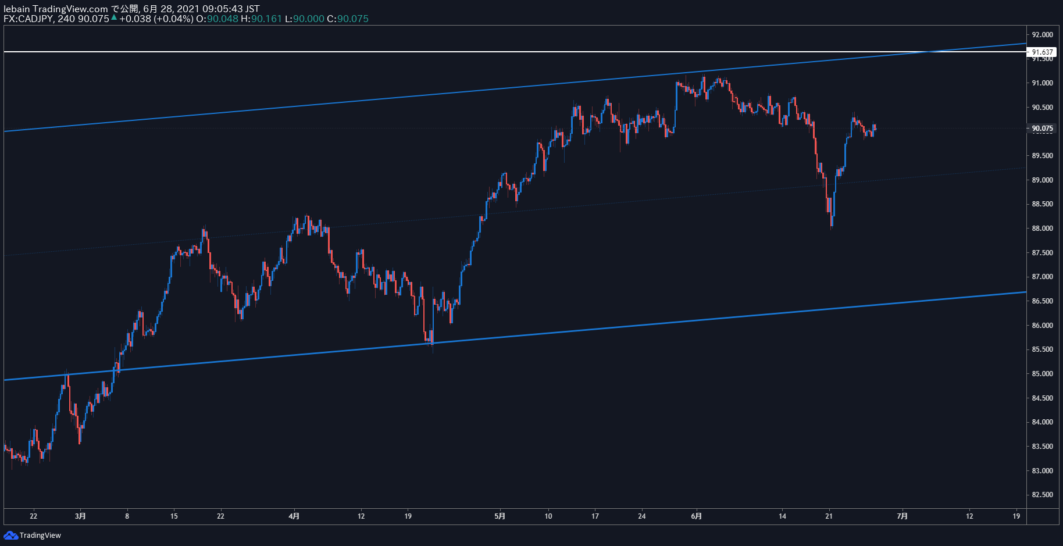Click the TradingView cloud logo icon
The image size is (1063, 546).
[10, 535]
